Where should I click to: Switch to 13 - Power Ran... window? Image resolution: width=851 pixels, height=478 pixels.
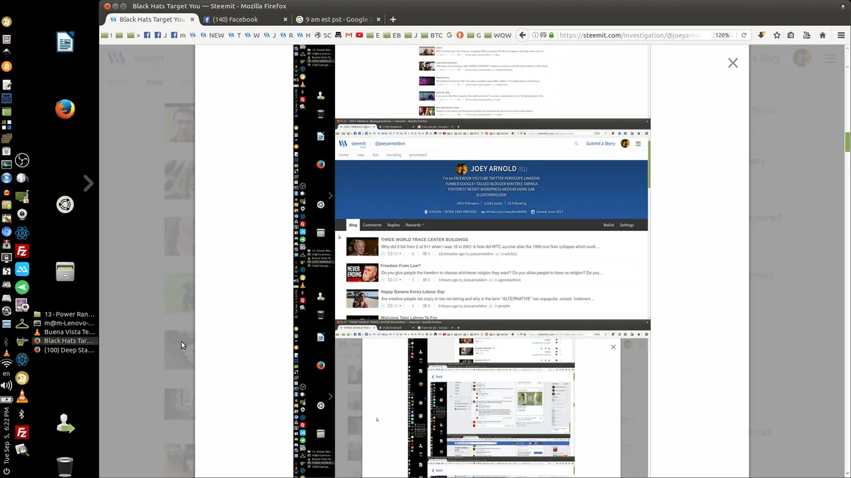pos(64,314)
